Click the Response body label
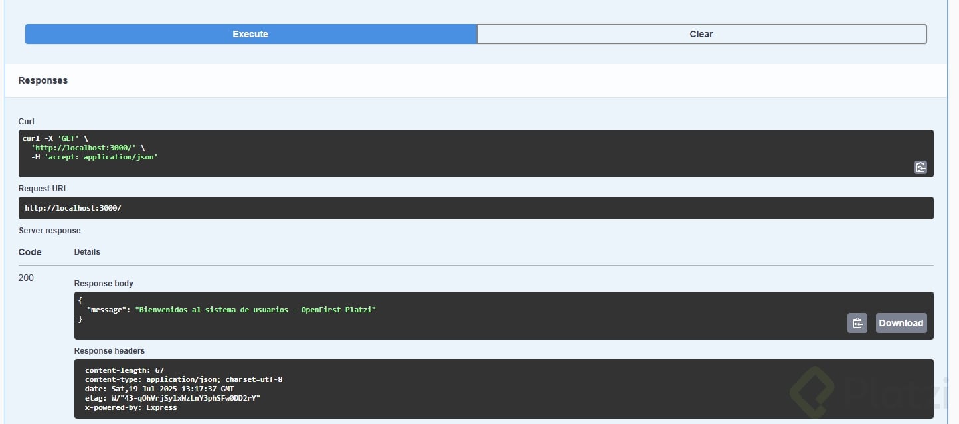This screenshot has height=424, width=959. pos(104,284)
